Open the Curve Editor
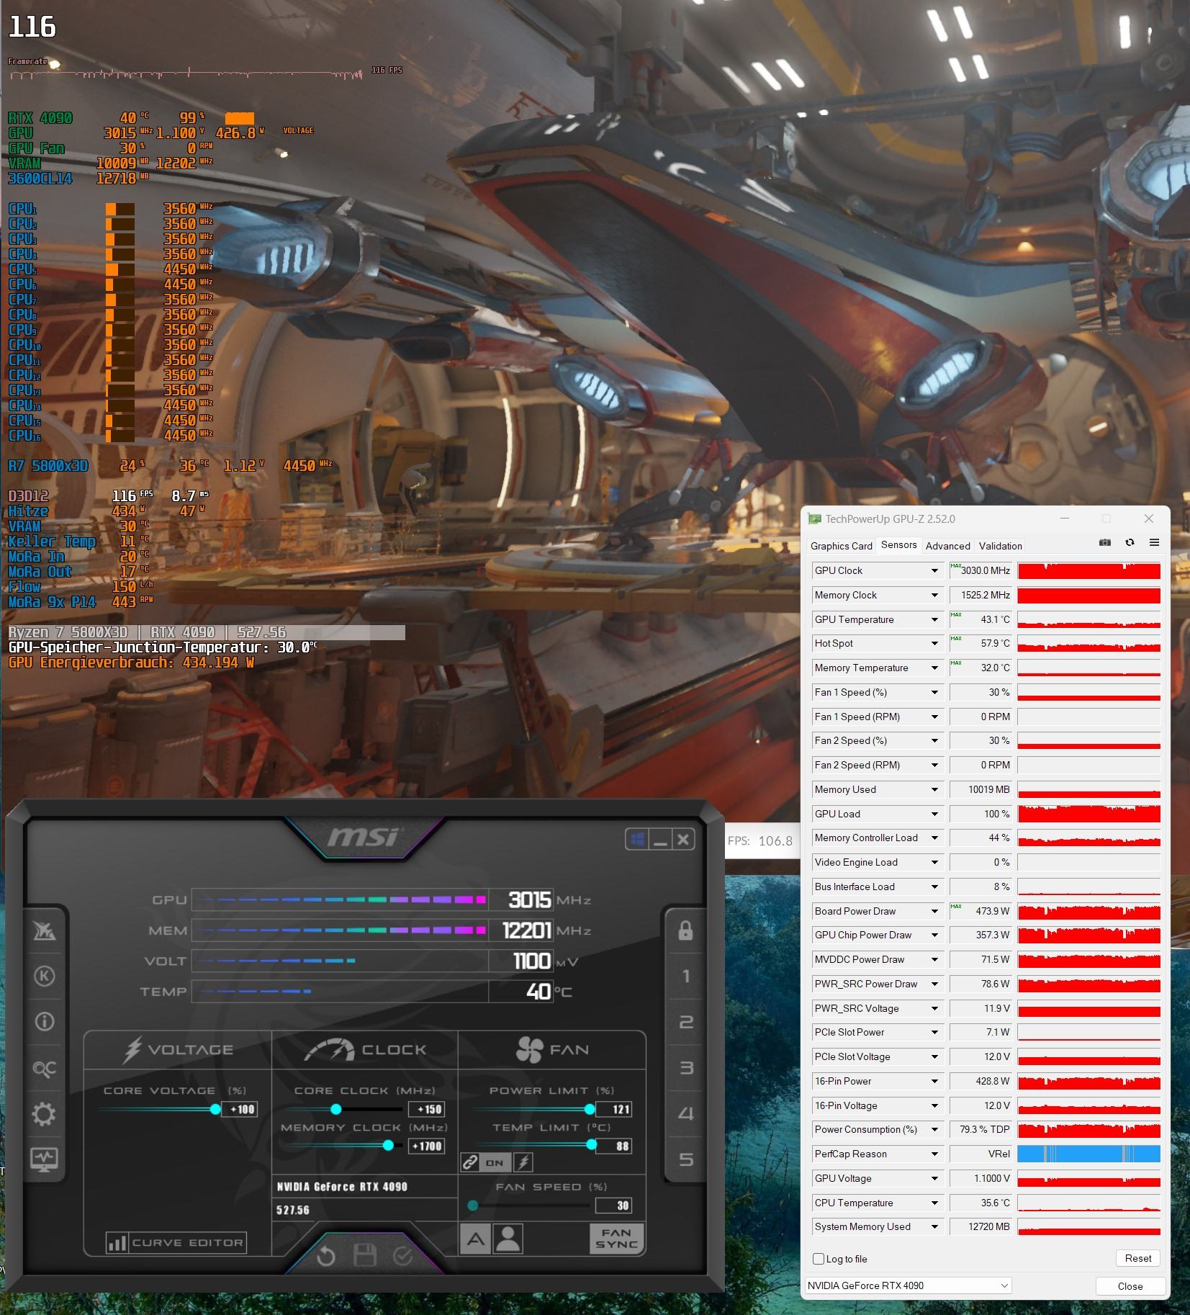 (176, 1242)
